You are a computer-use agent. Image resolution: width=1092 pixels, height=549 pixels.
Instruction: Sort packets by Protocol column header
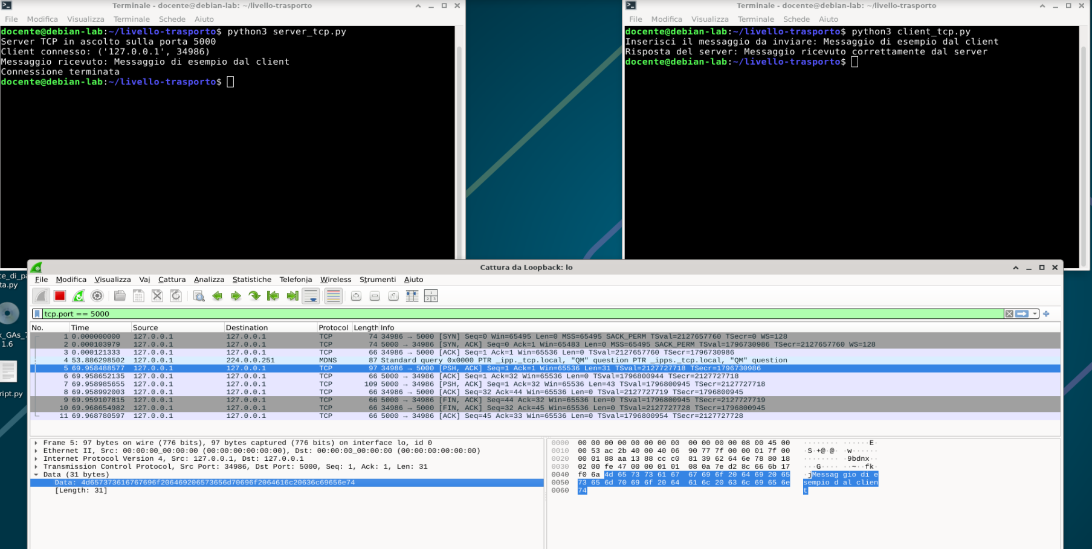[x=334, y=327]
